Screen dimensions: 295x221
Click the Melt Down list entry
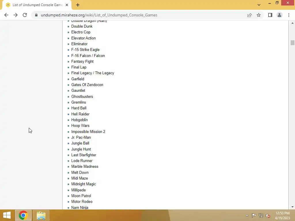coord(80,173)
